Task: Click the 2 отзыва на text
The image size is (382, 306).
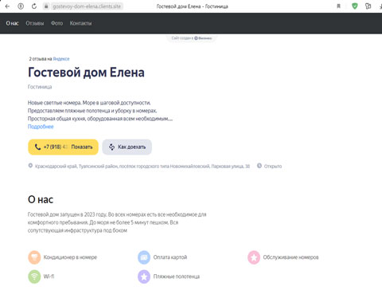Action: 41,59
